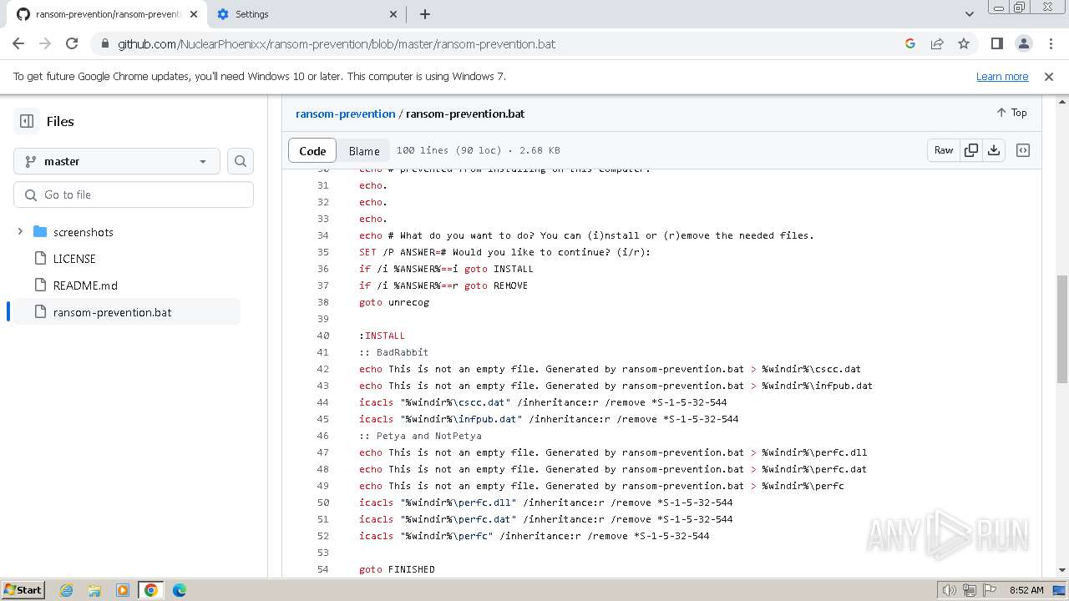Select line number 40
This screenshot has width=1069, height=601.
coord(322,336)
